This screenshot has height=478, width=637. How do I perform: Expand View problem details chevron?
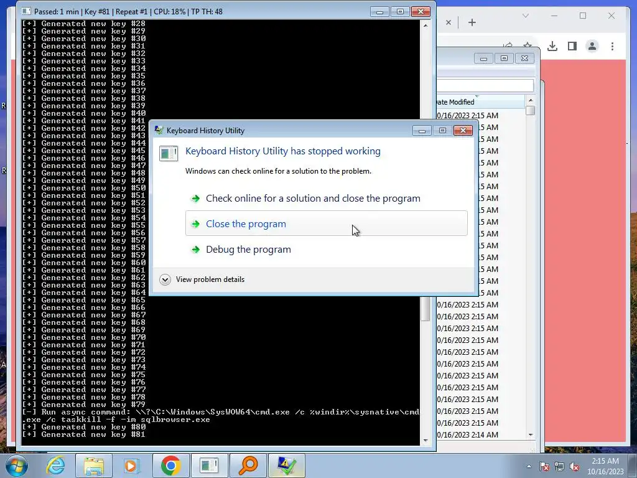[165, 279]
